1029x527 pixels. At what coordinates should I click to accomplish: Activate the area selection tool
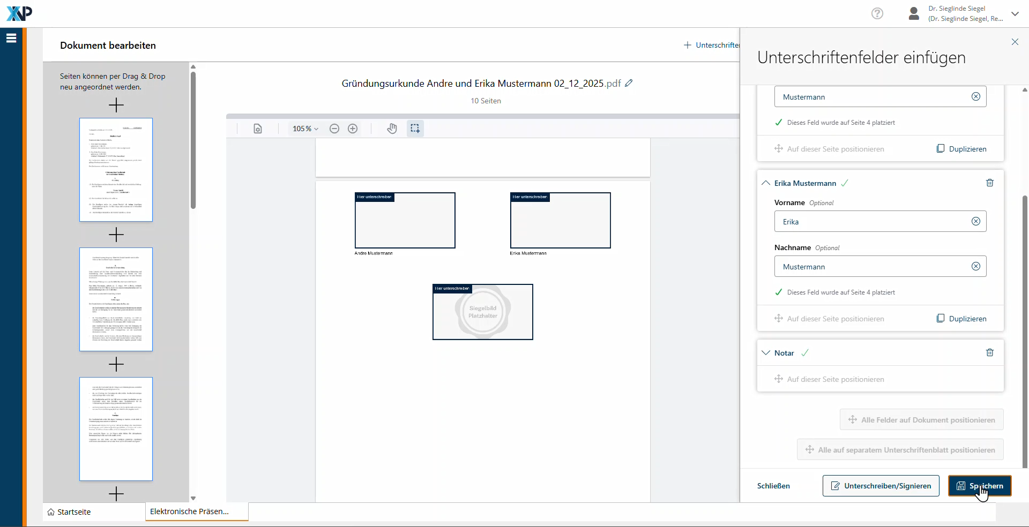[x=415, y=129]
